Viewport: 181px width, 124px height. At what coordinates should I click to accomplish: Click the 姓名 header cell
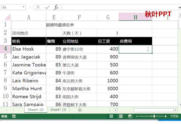click(x=29, y=41)
